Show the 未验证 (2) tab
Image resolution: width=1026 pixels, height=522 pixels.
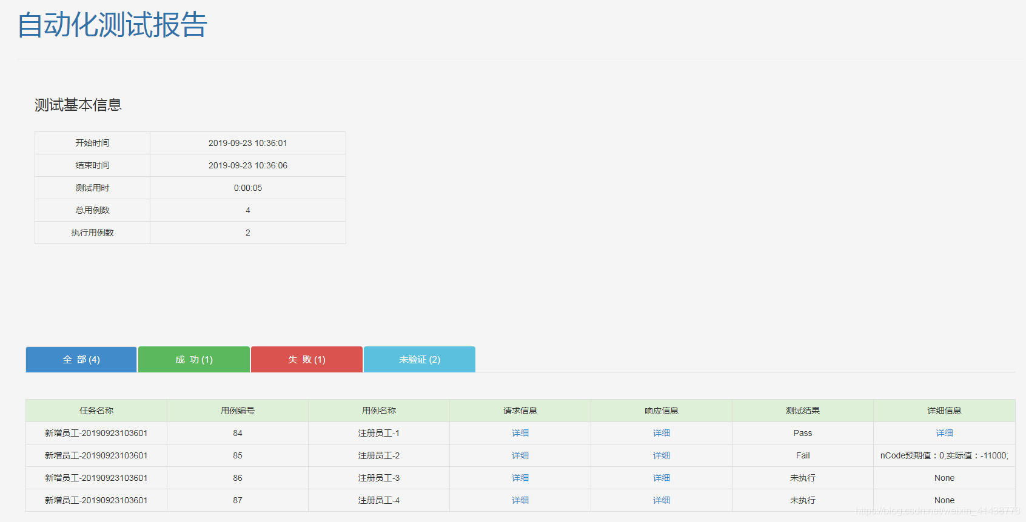(x=420, y=360)
